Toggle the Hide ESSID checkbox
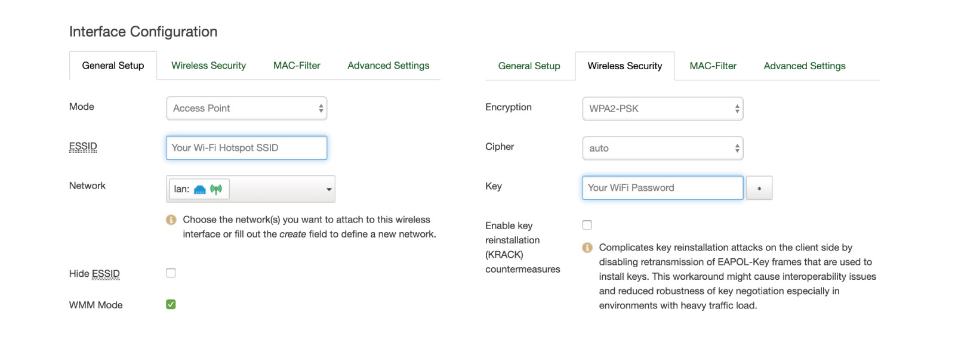Screen dimensions: 955x343 pyautogui.click(x=171, y=273)
